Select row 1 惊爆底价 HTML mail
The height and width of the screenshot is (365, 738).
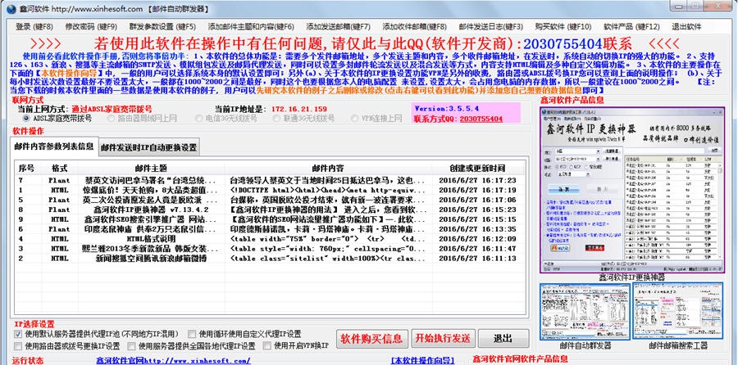[269, 190]
